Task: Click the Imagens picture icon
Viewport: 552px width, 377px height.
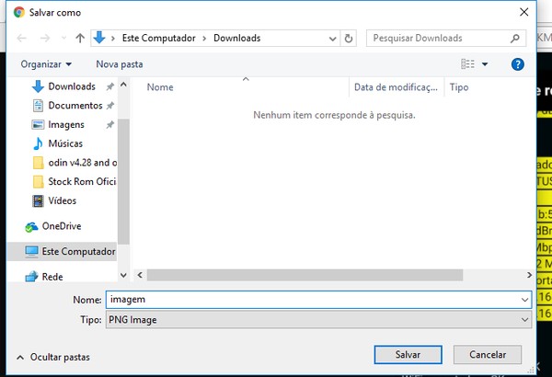Action: click(x=38, y=125)
